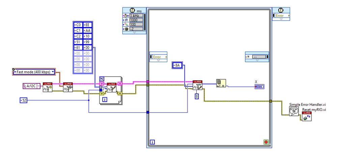This screenshot has width=337, height=155.
Task: Select array cell xAA
Action: pyautogui.click(x=87, y=31)
